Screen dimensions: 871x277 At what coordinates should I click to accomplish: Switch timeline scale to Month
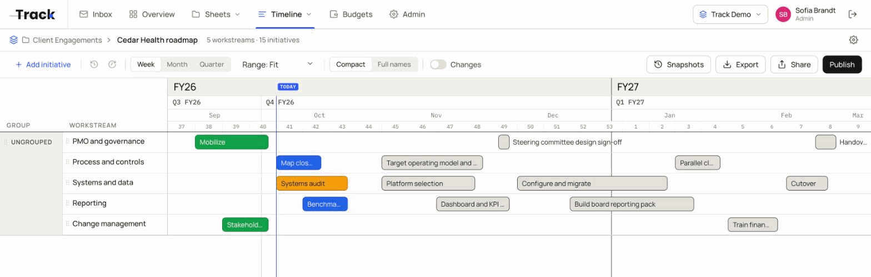click(177, 64)
